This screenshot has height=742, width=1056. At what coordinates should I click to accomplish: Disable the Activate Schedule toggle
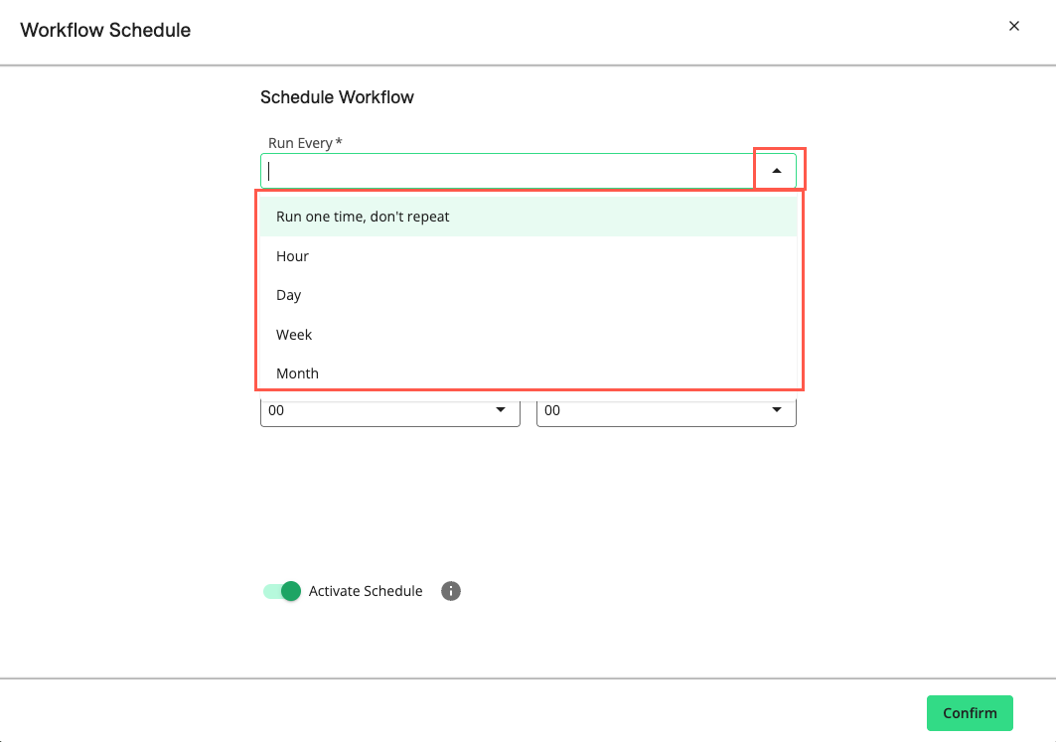282,591
